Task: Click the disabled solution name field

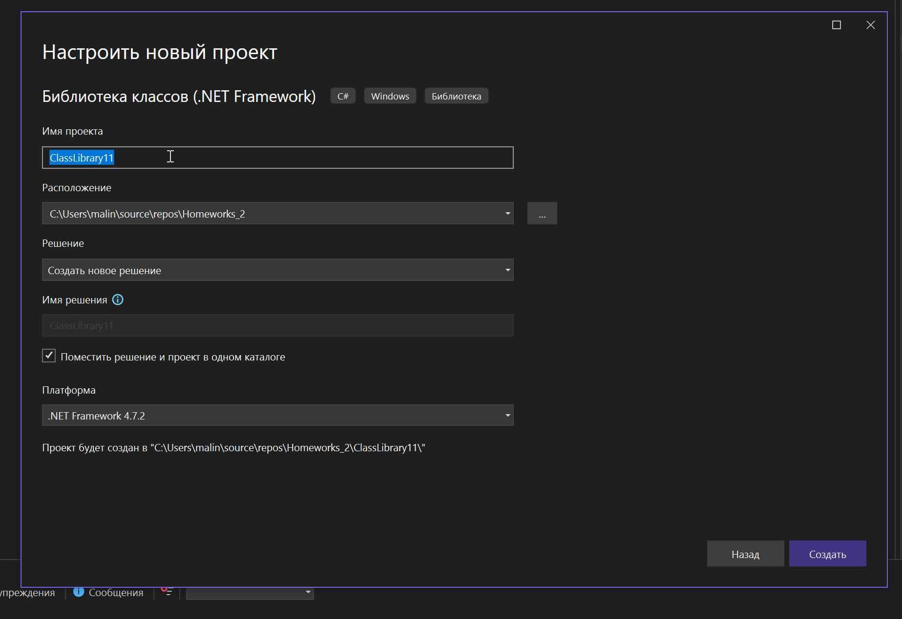Action: click(x=277, y=325)
